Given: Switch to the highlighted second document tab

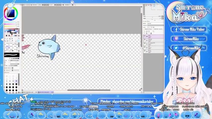Looking at the screenshot, I should 46,92.
